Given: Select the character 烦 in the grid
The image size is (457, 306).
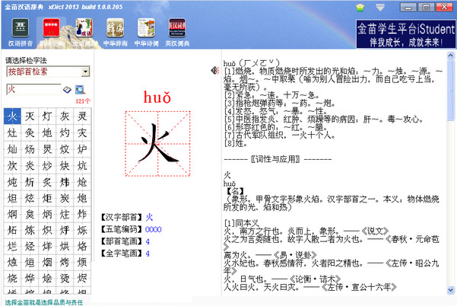Looking at the screenshot, I should (x=82, y=263).
